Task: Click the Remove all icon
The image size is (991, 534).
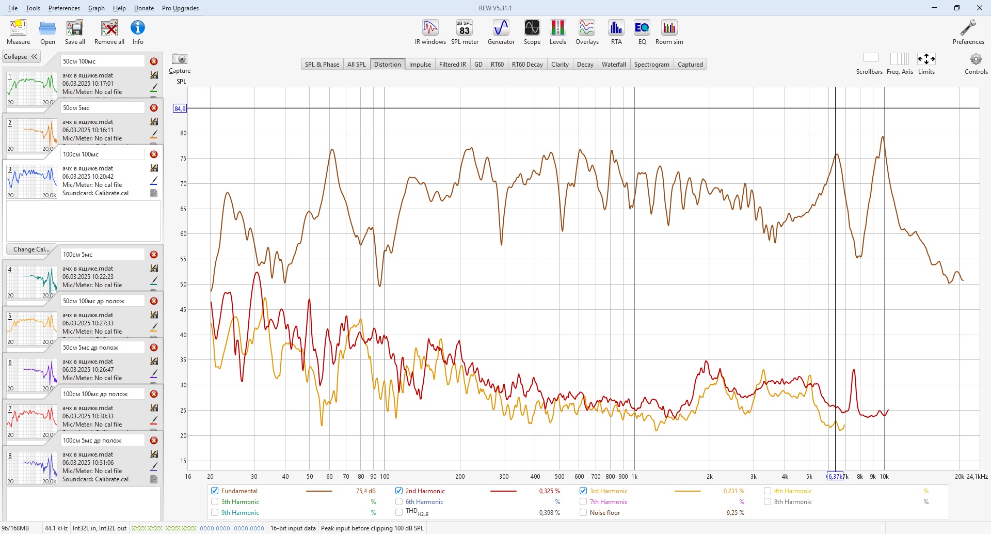Action: point(109,32)
